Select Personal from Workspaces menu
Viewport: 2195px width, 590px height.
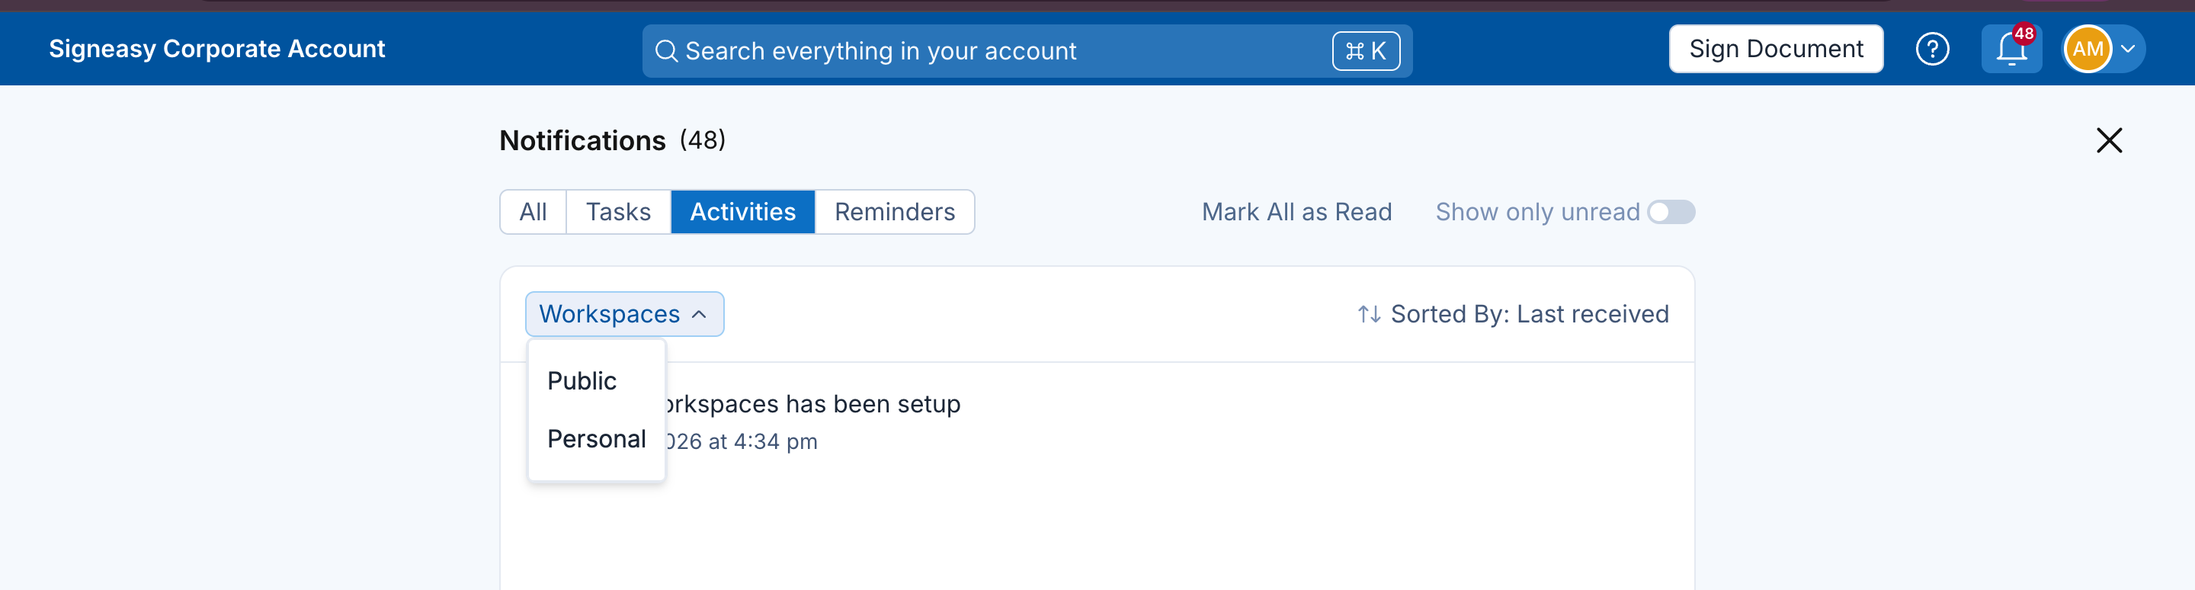pos(597,439)
